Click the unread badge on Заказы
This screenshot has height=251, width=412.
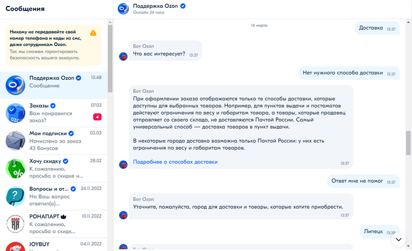click(x=97, y=117)
